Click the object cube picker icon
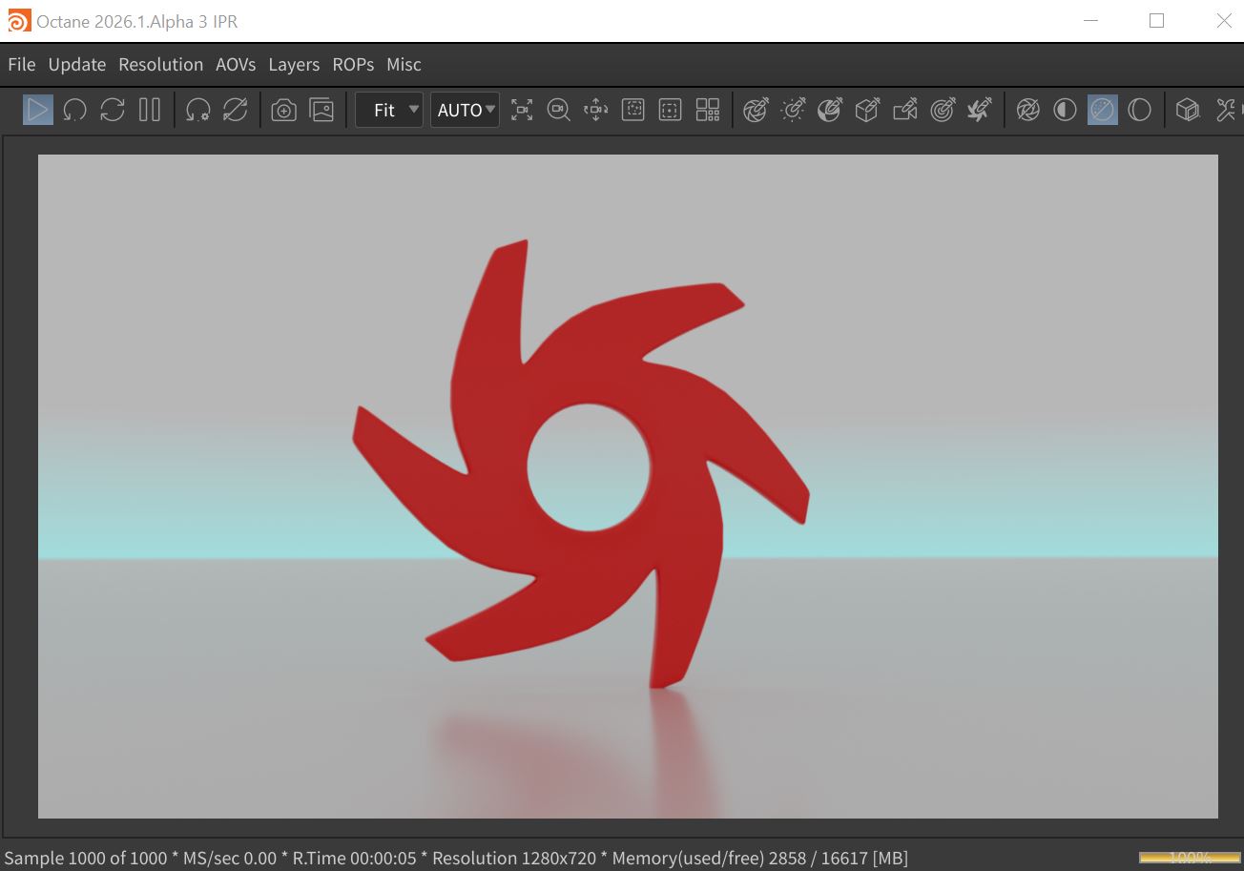The width and height of the screenshot is (1244, 871). [867, 111]
